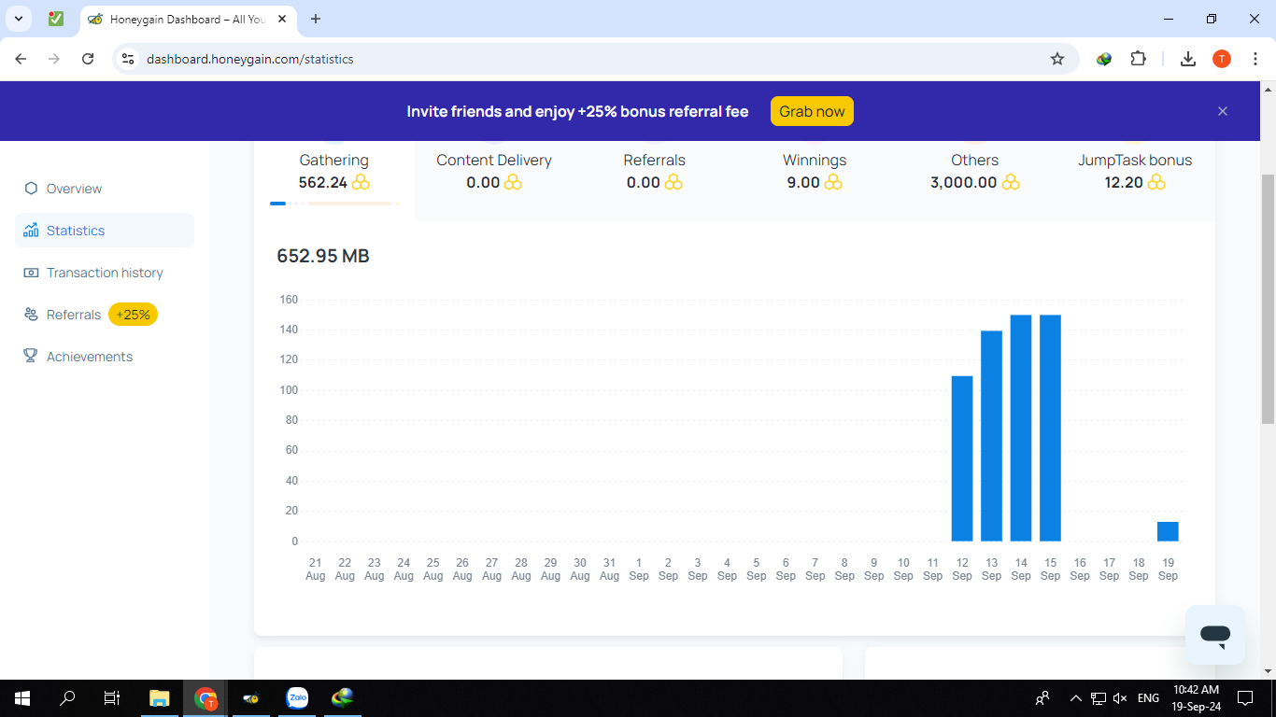Click the 652.95 MB total text
The width and height of the screenshot is (1276, 717).
pos(323,256)
